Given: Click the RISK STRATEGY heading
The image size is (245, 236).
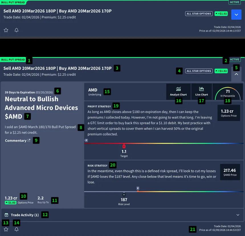Looking at the screenshot, I should tap(97, 166).
